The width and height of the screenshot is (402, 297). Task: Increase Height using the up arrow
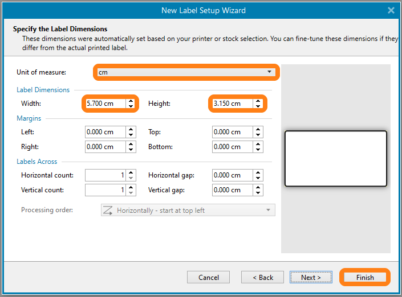tap(258, 101)
